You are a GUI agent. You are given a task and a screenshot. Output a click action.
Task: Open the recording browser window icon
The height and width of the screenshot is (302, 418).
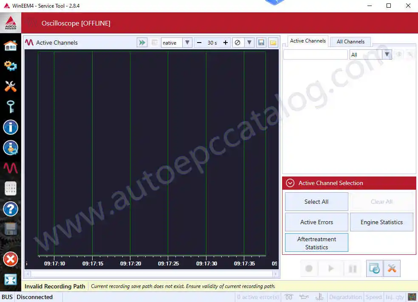click(x=375, y=268)
